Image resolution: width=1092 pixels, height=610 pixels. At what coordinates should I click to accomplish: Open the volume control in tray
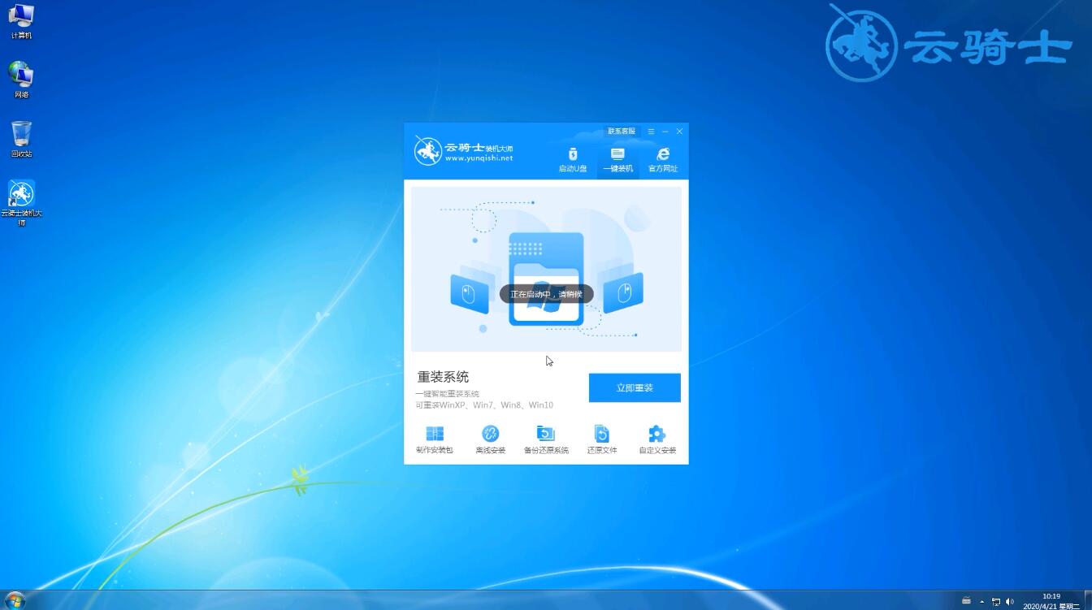click(x=1010, y=602)
